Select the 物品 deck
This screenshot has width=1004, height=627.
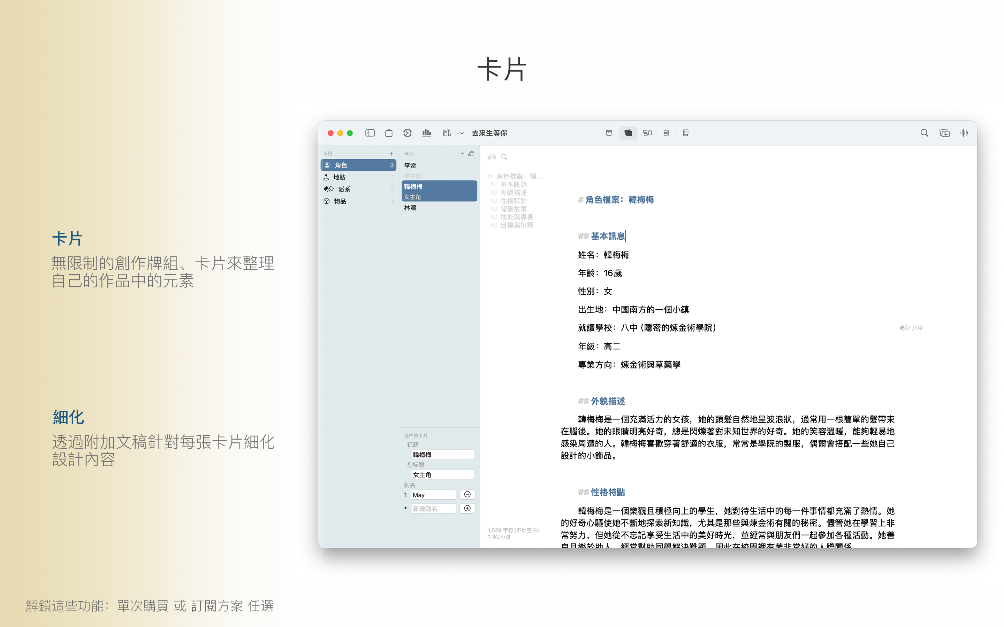pos(358,201)
